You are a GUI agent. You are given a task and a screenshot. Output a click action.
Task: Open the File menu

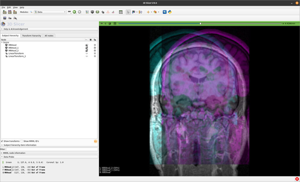[x=3, y=7]
